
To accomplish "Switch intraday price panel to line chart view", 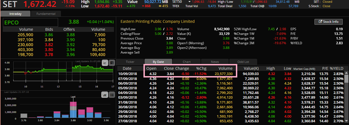I will coord(105,63).
